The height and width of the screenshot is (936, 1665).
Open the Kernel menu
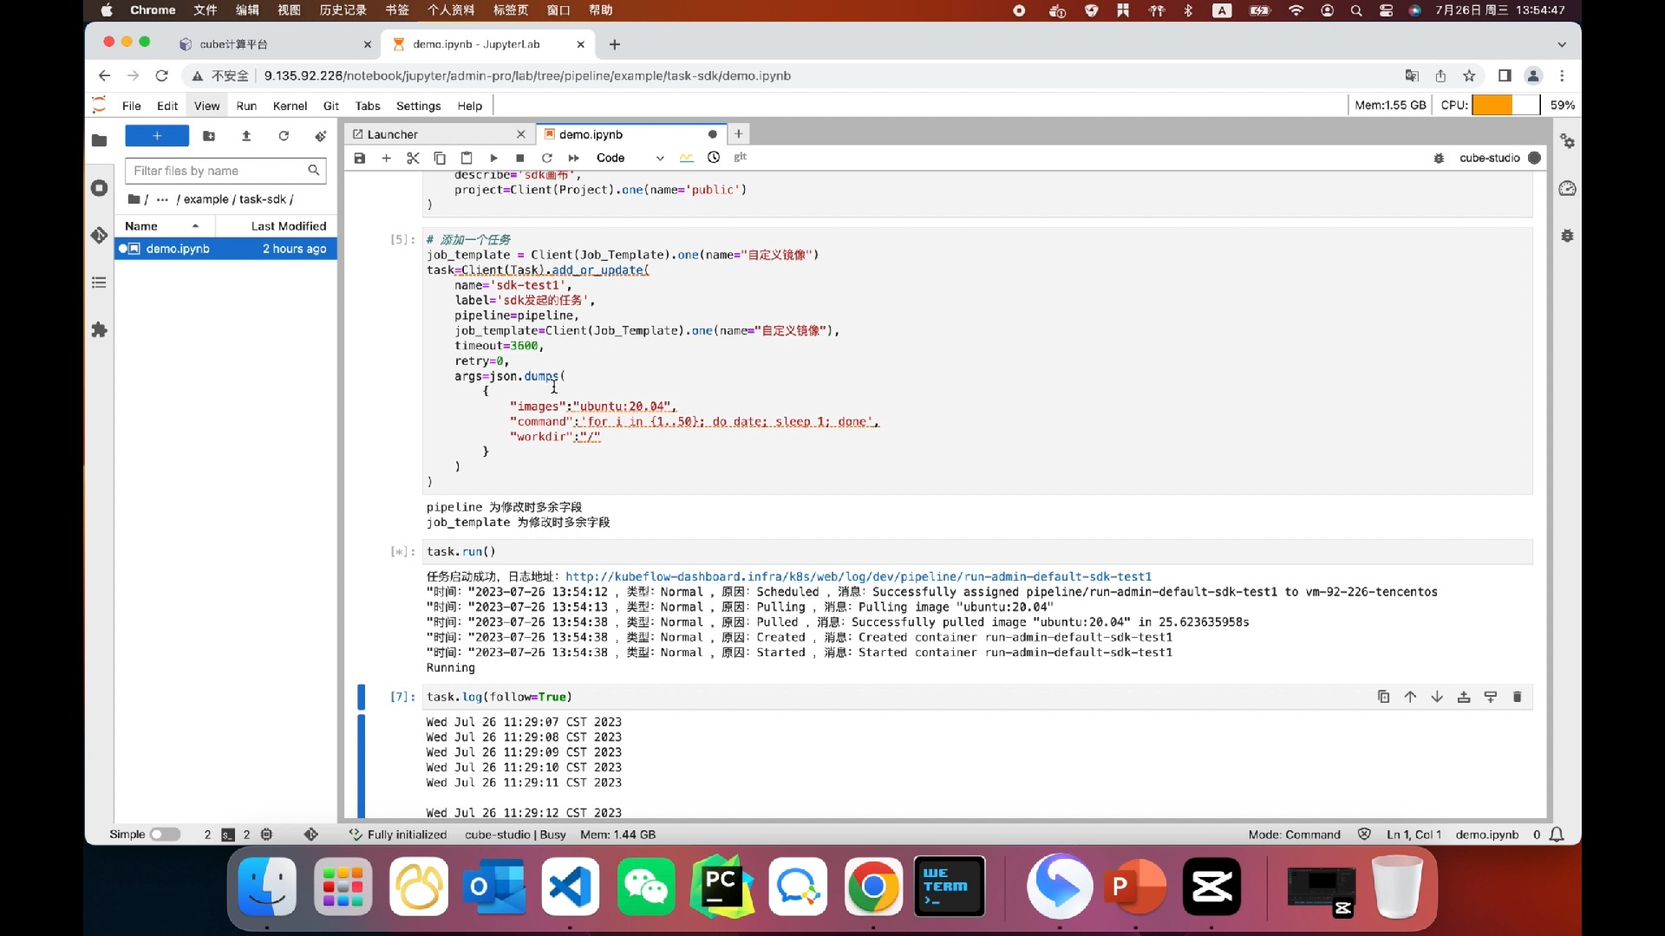[x=289, y=106]
